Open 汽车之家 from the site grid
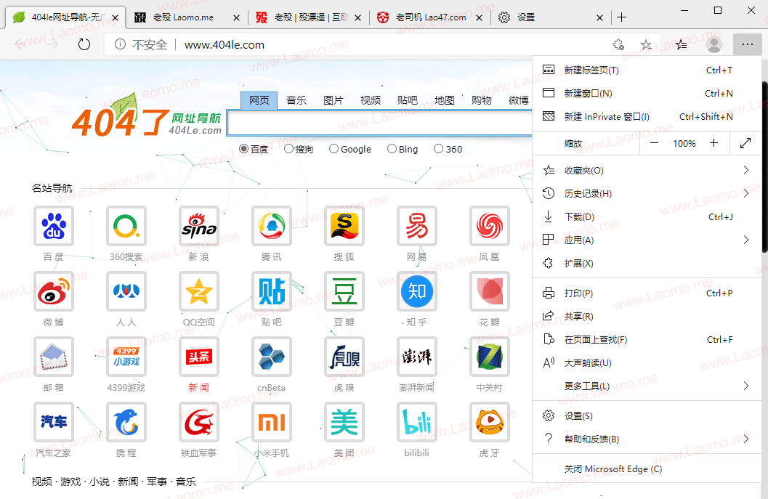The image size is (768, 499). (x=53, y=422)
